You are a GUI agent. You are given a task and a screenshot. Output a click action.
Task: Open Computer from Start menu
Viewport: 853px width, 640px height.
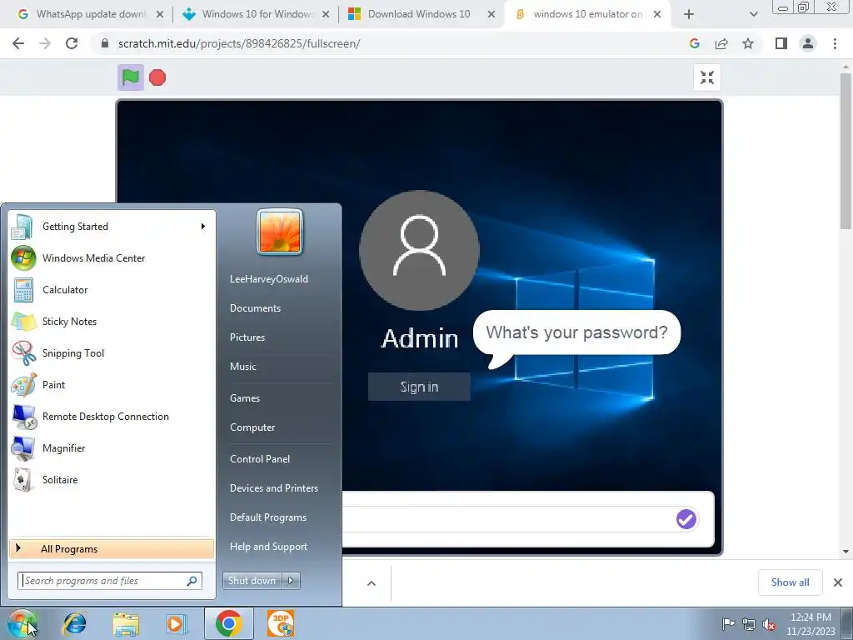point(252,427)
